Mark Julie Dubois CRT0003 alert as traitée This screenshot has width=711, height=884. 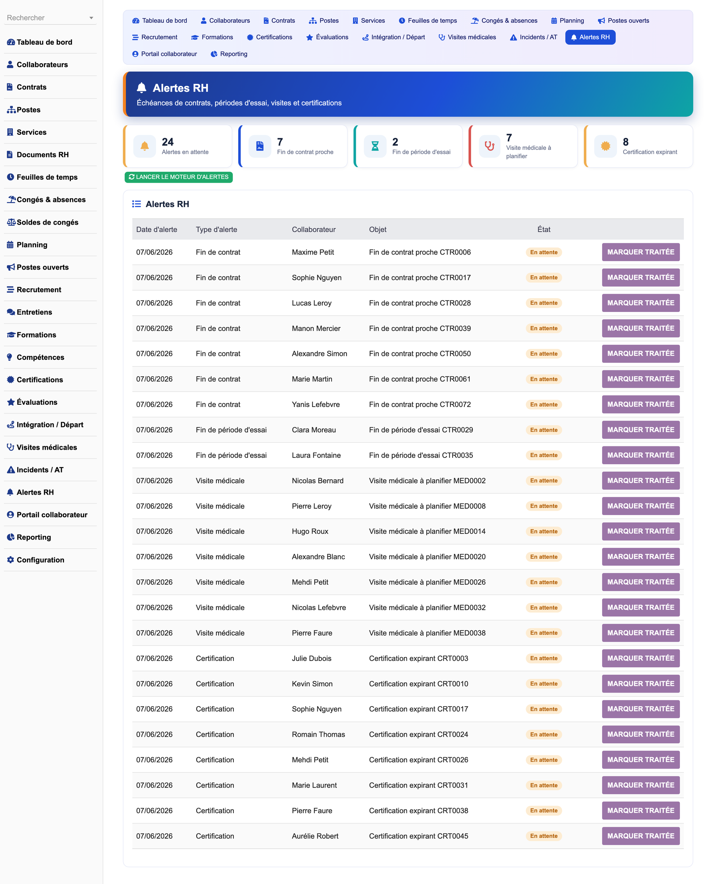640,658
